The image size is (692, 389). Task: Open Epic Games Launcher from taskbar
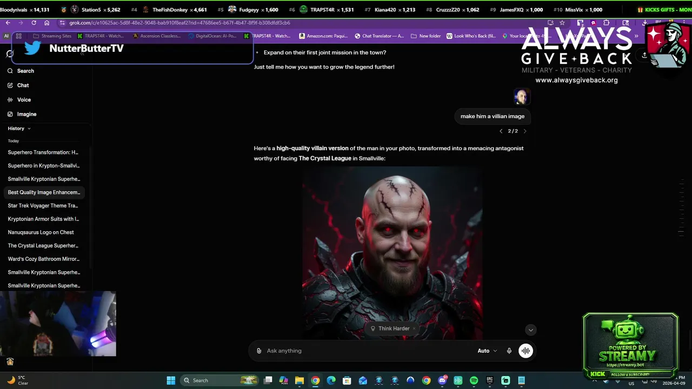(x=490, y=380)
